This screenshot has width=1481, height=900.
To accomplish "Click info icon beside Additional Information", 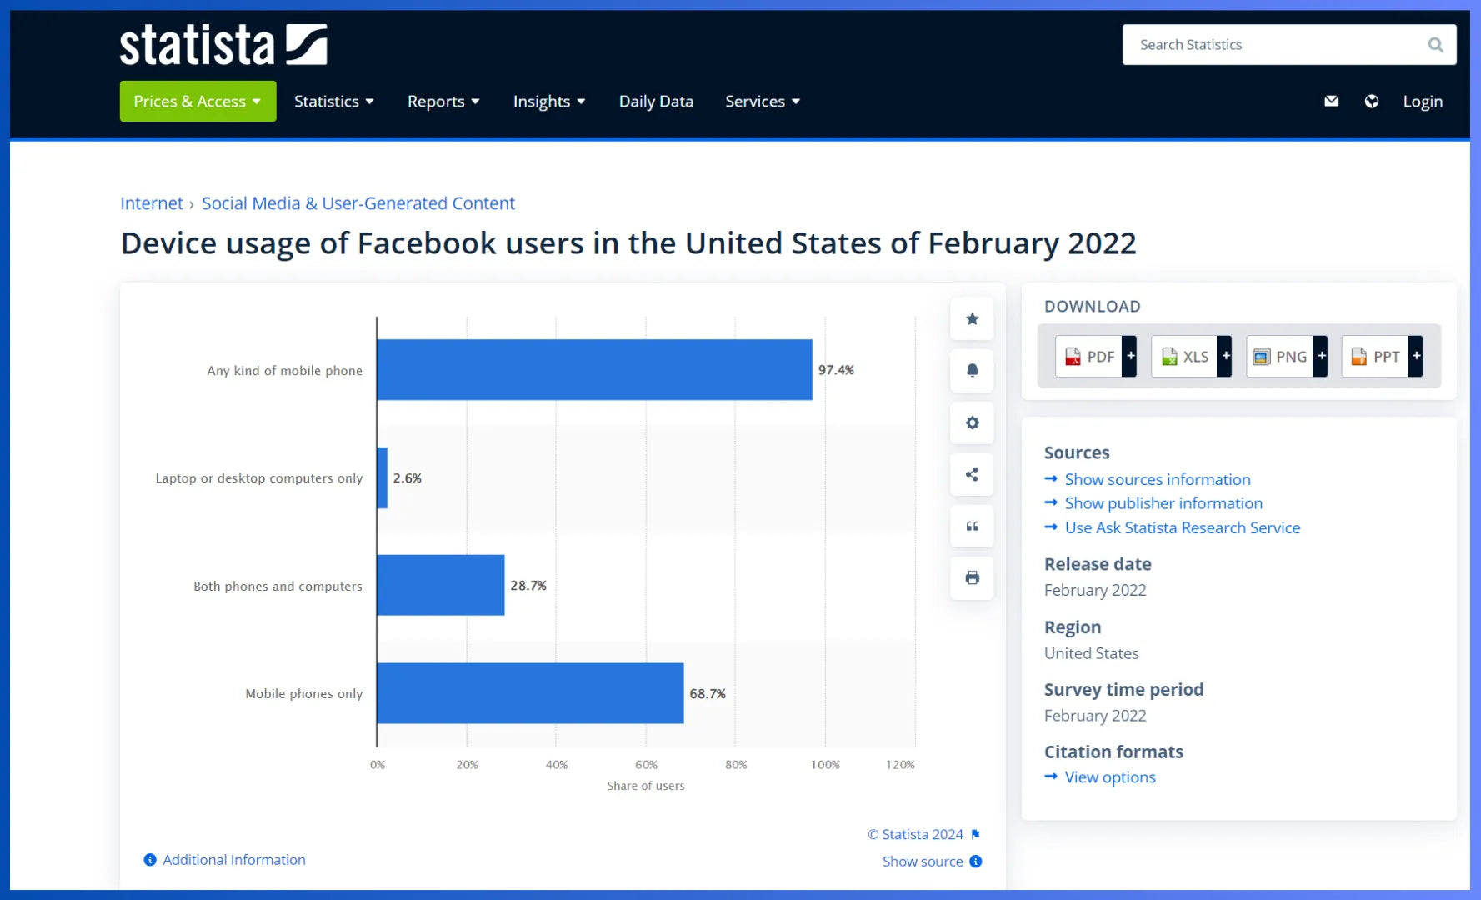I will (150, 860).
